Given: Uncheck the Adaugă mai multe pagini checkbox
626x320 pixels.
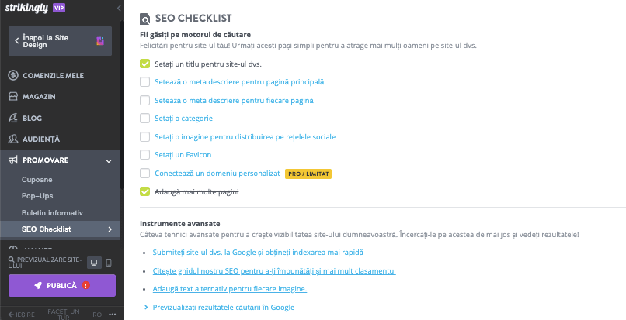Looking at the screenshot, I should (x=144, y=191).
